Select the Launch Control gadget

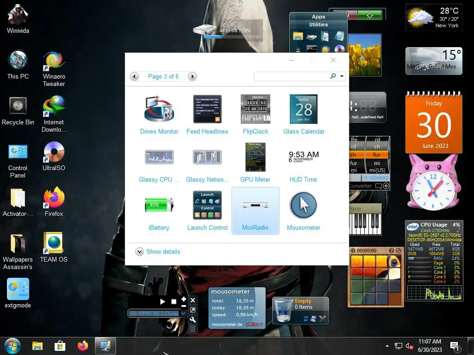pos(207,211)
